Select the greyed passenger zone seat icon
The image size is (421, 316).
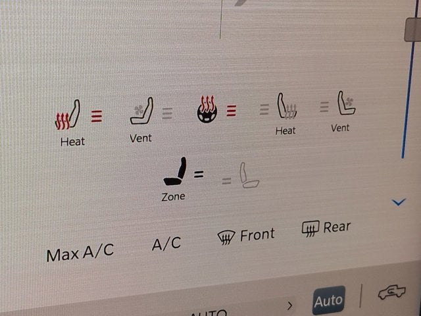click(249, 175)
